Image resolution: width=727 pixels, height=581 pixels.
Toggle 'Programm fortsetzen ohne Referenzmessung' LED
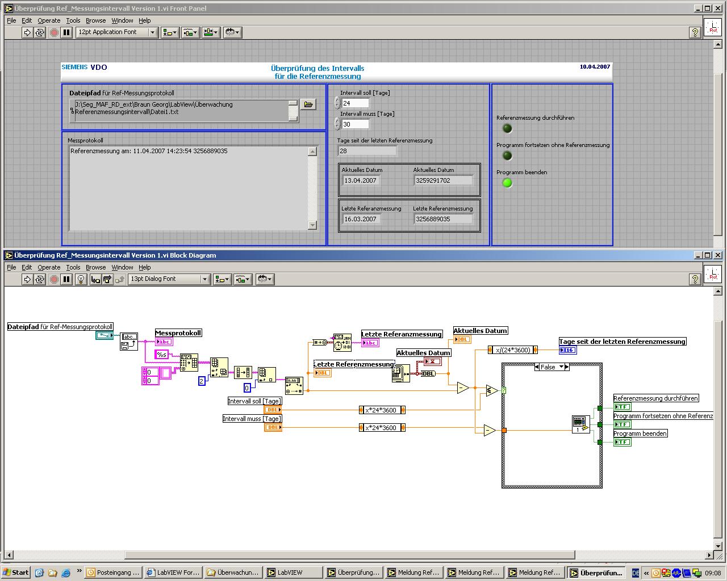click(x=507, y=155)
